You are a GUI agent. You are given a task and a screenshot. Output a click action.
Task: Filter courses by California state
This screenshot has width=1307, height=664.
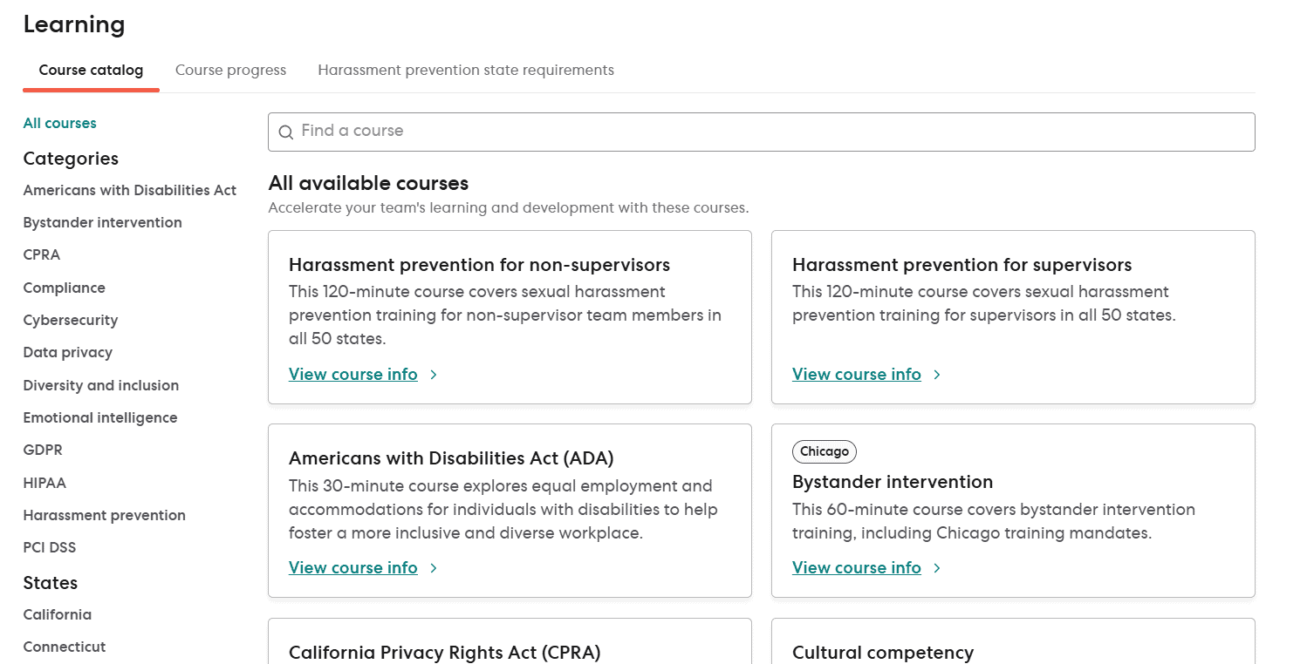coord(58,615)
